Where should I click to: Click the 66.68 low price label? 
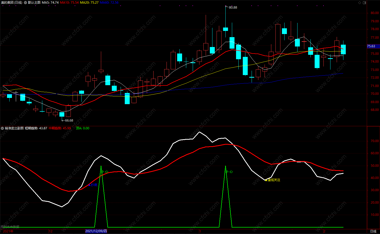69,121
